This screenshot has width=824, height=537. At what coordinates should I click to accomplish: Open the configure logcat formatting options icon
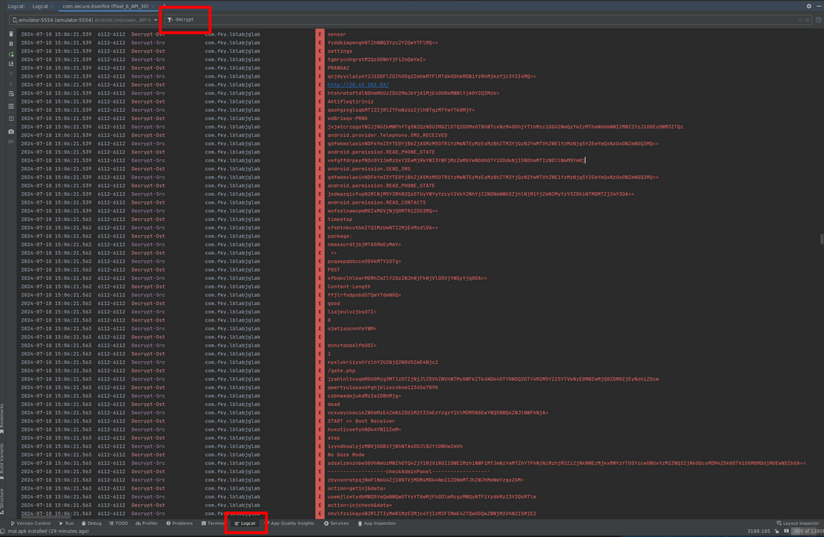(x=11, y=106)
